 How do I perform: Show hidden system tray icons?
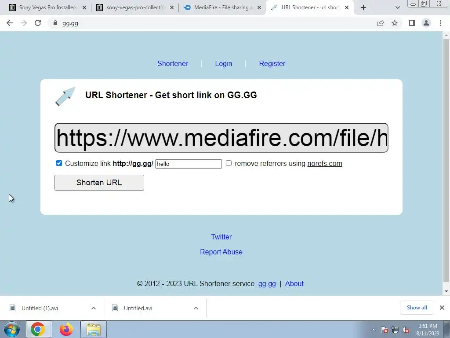374,330
